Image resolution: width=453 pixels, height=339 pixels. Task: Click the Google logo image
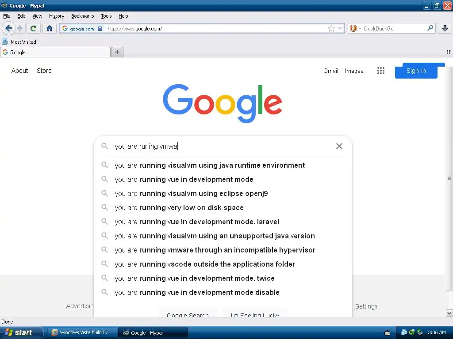tap(223, 103)
